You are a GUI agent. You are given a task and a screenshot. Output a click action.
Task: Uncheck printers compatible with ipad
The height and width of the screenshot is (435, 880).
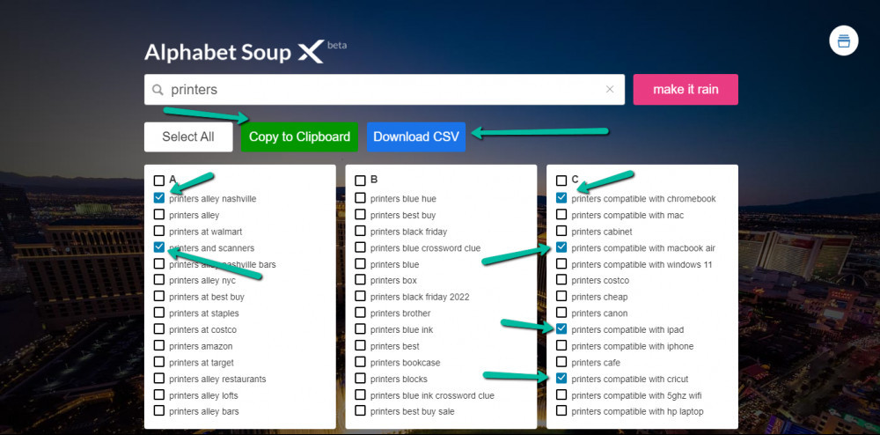click(561, 329)
